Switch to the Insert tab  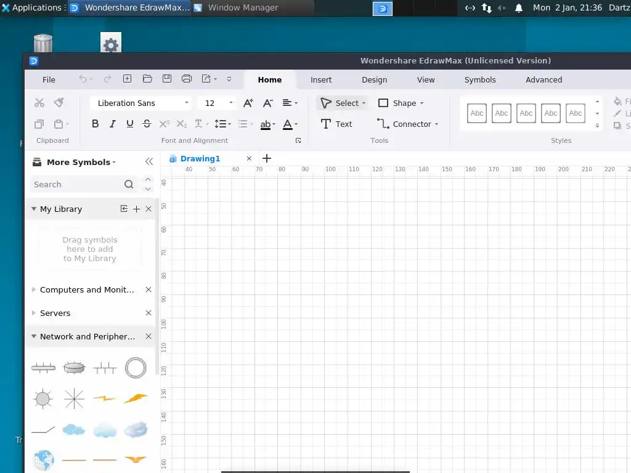[321, 79]
